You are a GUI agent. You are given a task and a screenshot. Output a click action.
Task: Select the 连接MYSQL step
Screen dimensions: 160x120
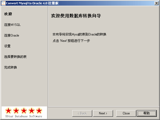[12, 25]
